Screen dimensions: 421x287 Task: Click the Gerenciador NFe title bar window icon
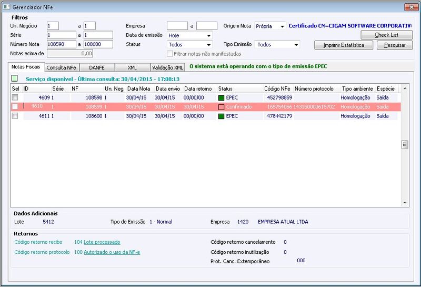[6, 7]
